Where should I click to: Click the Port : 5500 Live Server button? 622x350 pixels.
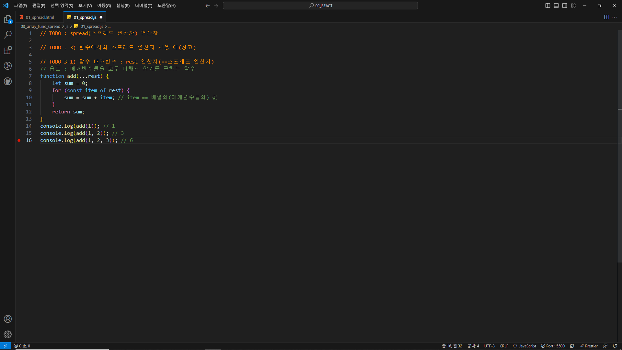(x=553, y=346)
